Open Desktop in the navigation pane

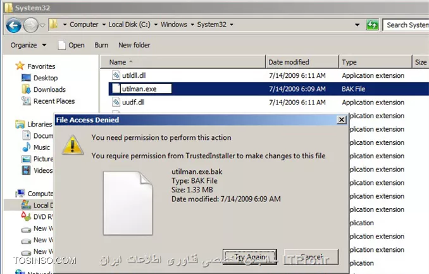click(46, 78)
